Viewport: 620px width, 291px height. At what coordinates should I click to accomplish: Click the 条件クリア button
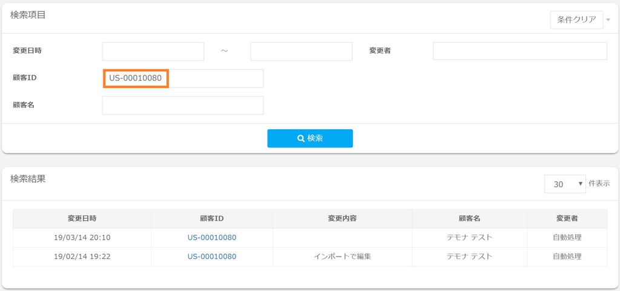[x=576, y=20]
